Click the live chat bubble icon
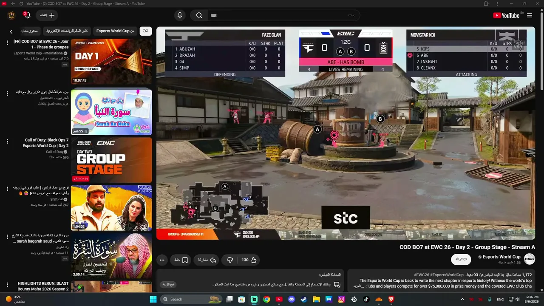 click(x=337, y=284)
